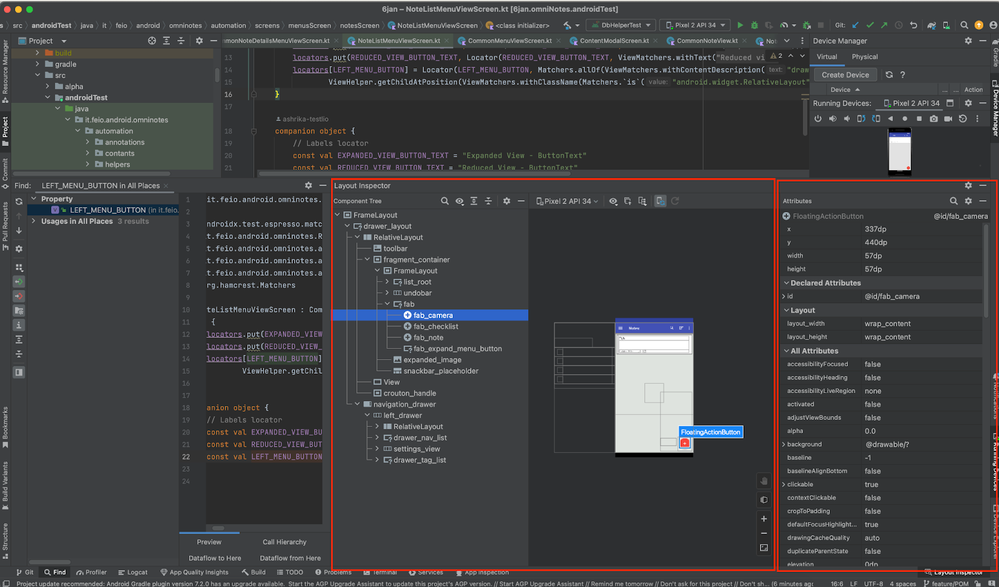Click Dataflow to Here
The image size is (999, 587).
tap(215, 558)
